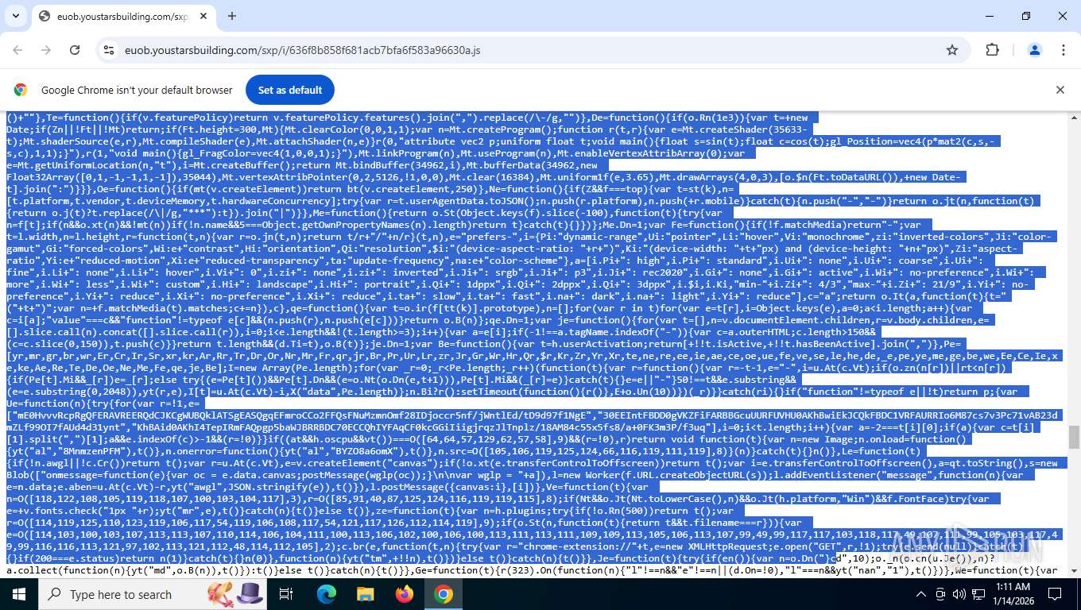This screenshot has height=610, width=1081.
Task: Launch Microsoft Edge from taskbar
Action: click(327, 594)
